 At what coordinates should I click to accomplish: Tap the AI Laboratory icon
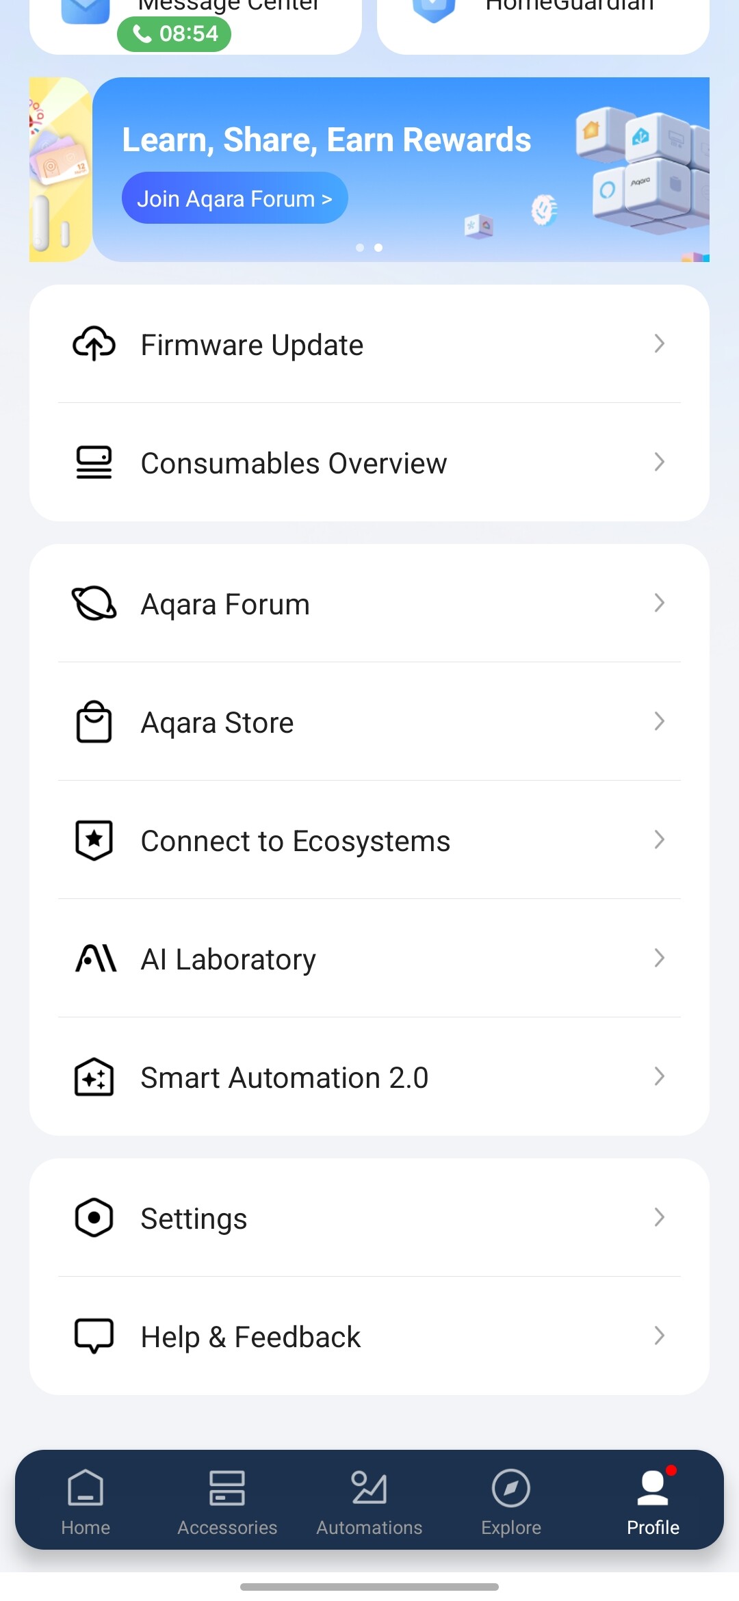click(95, 959)
